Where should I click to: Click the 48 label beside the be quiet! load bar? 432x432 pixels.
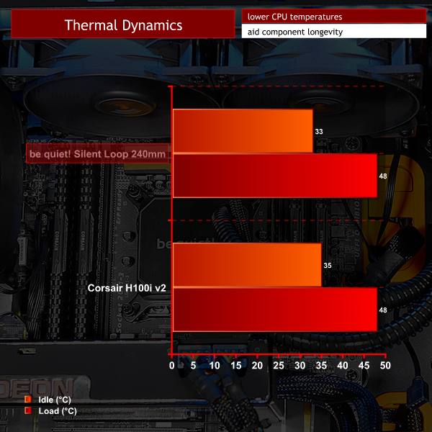(383, 176)
